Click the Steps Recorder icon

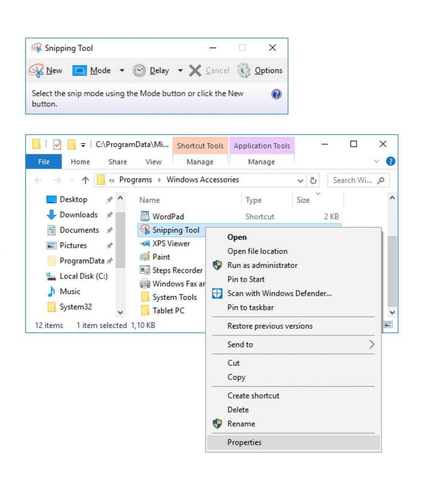[x=144, y=270]
